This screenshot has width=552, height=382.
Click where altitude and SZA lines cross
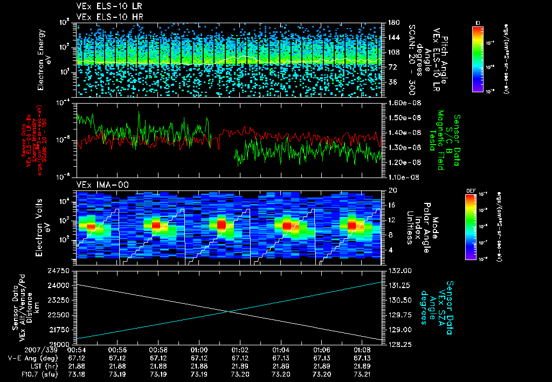pyautogui.click(x=229, y=311)
